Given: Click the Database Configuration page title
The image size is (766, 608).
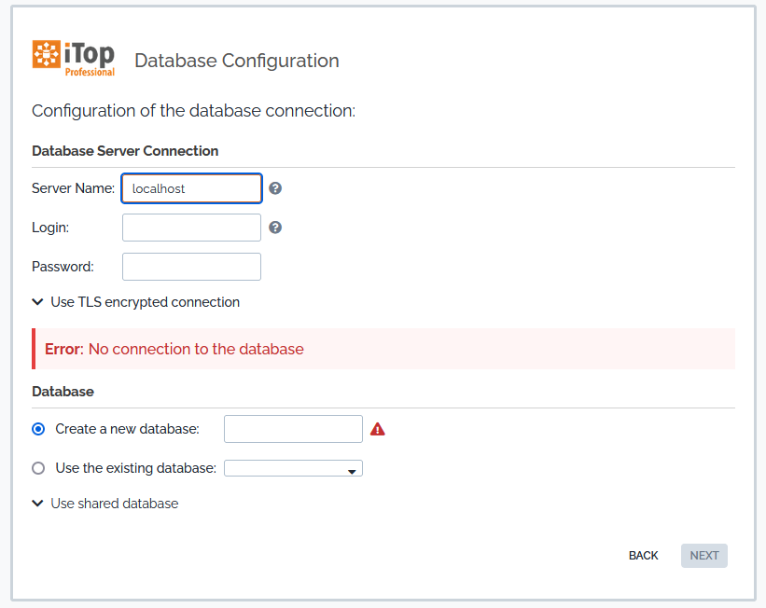Looking at the screenshot, I should click(x=237, y=61).
